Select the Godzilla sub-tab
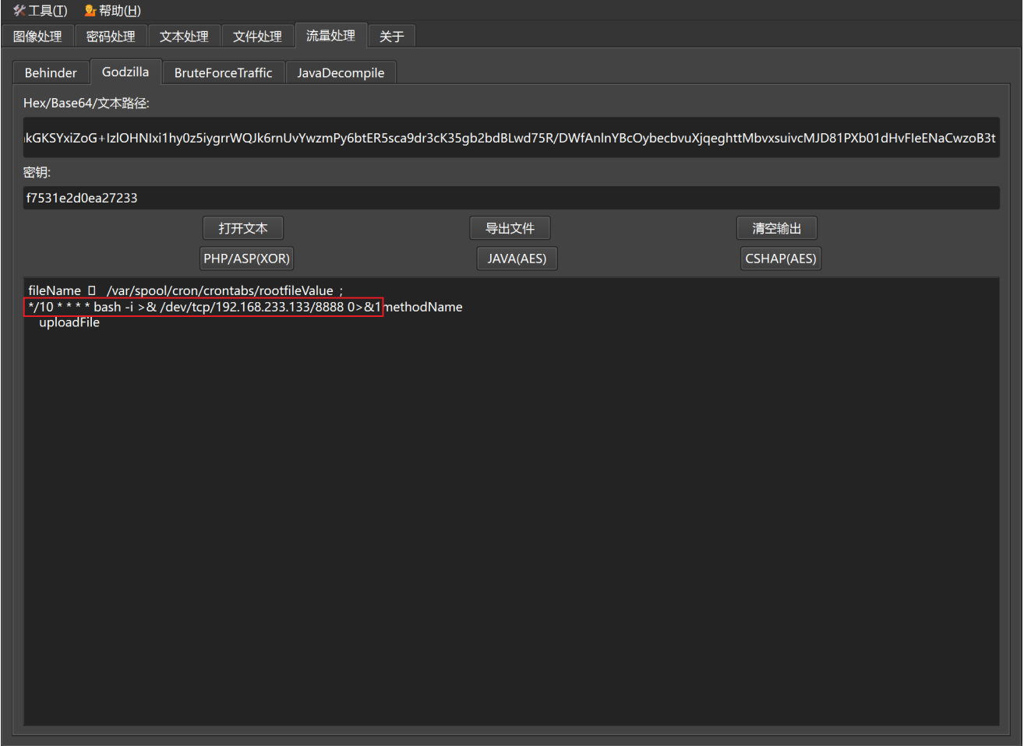 point(125,72)
